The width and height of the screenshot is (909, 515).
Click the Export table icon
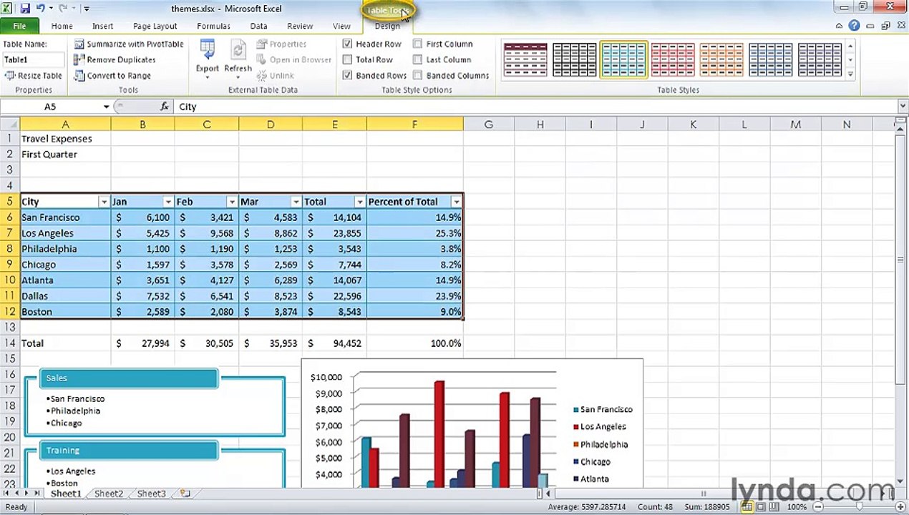pos(208,50)
